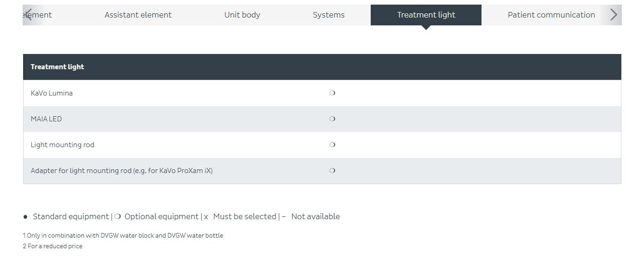Viewport: 626px width, 257px height.
Task: Select the Treatment light tab
Action: coord(426,15)
